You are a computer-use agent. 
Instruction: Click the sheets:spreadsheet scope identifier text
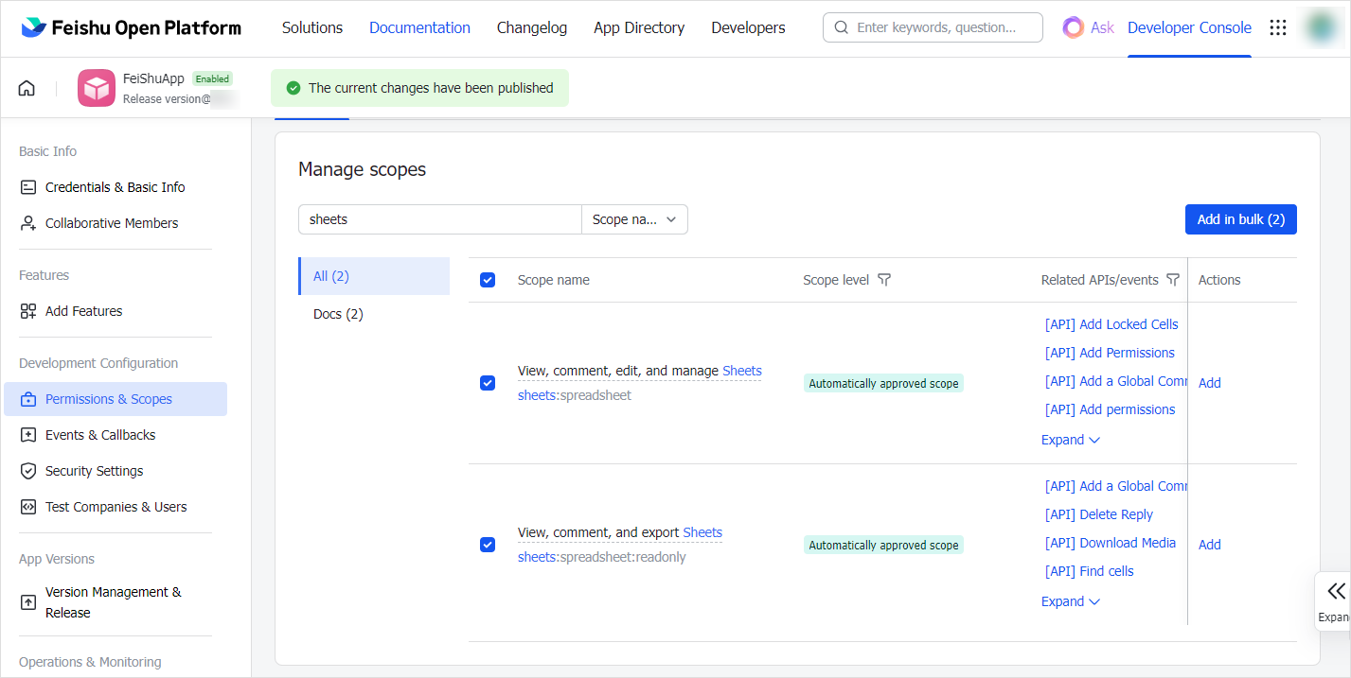click(x=575, y=395)
